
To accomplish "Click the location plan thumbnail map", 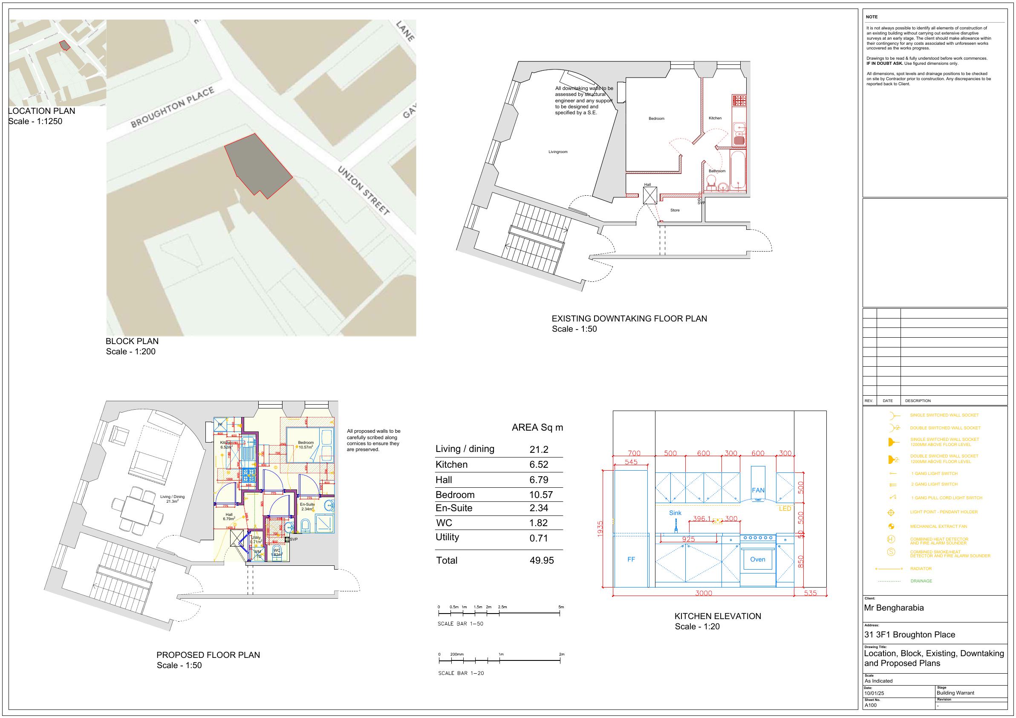I will point(58,63).
